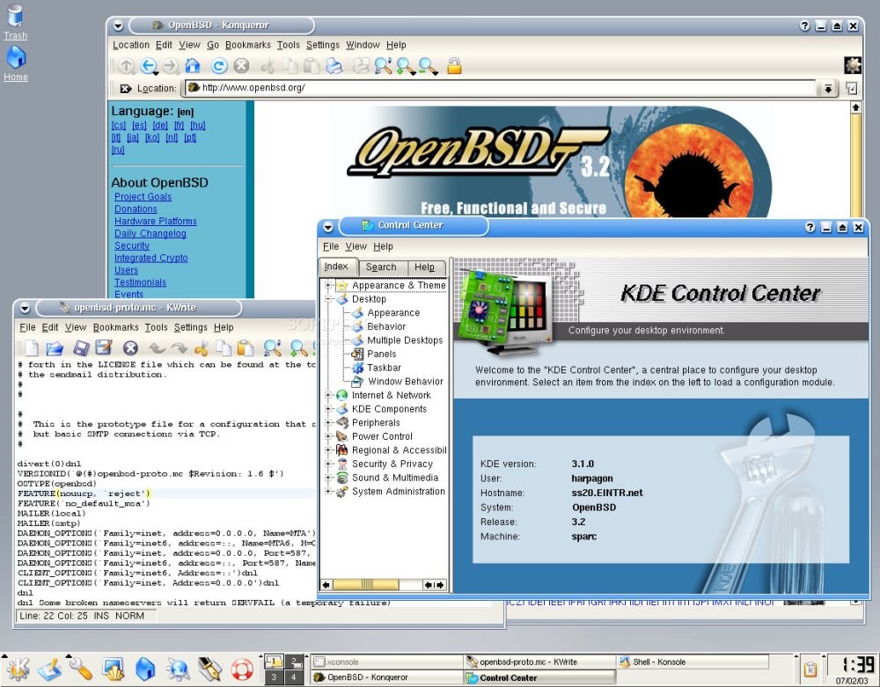Create a new document in KWrite

point(32,348)
